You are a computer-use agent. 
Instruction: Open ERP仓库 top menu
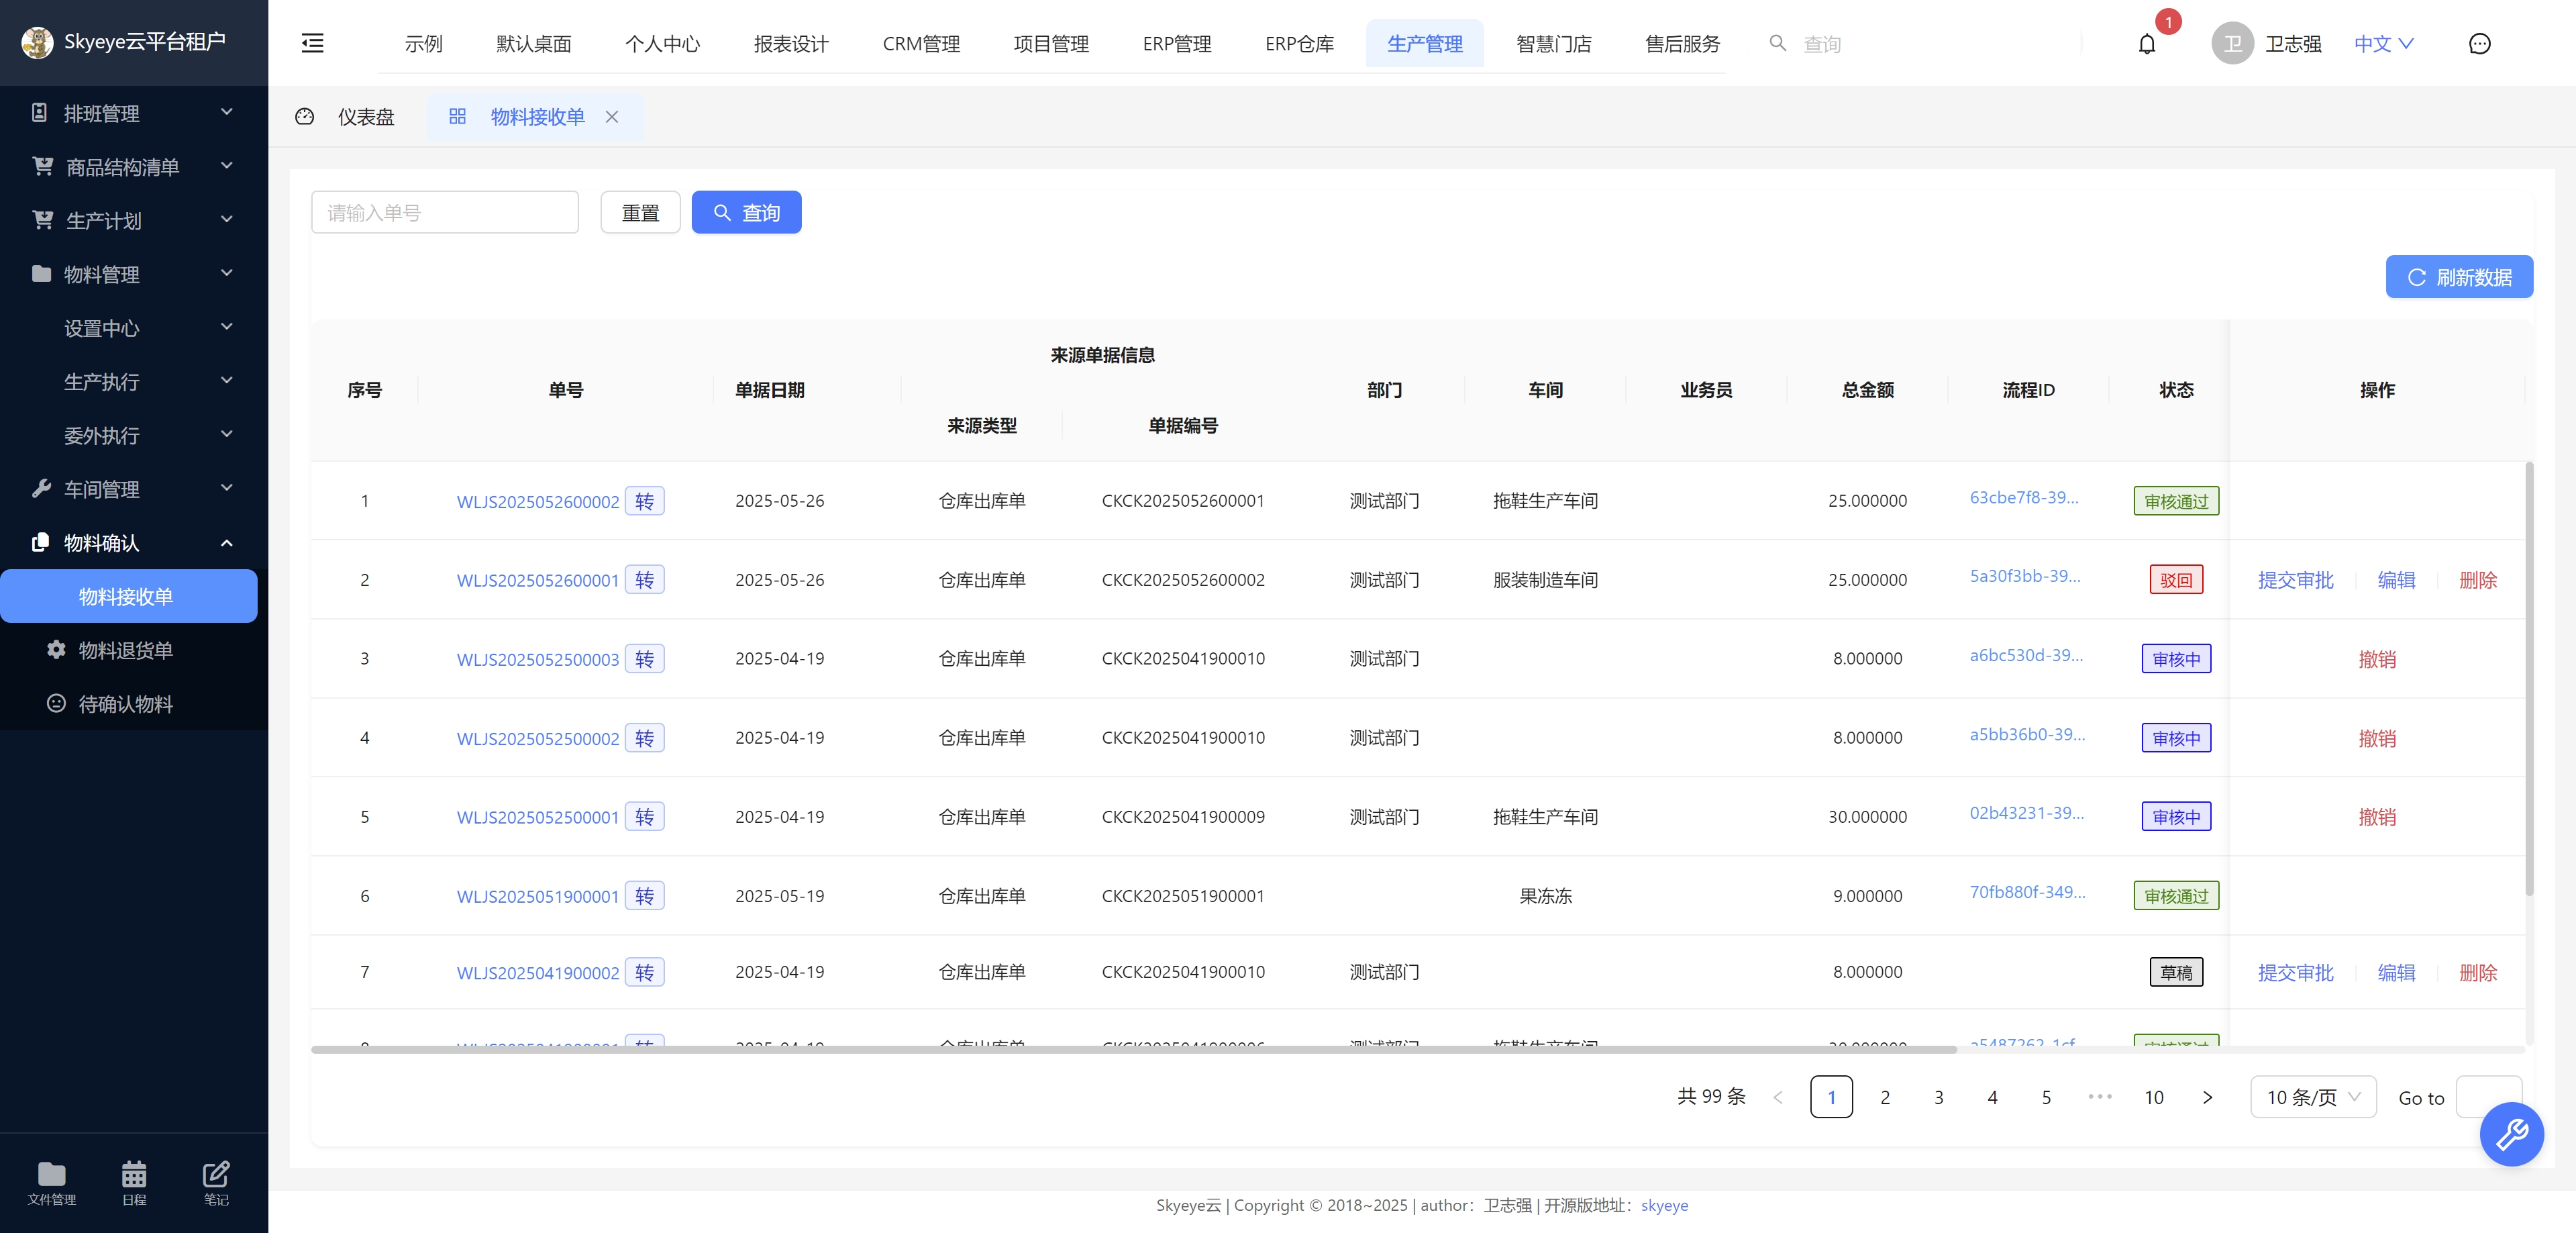[x=1299, y=44]
